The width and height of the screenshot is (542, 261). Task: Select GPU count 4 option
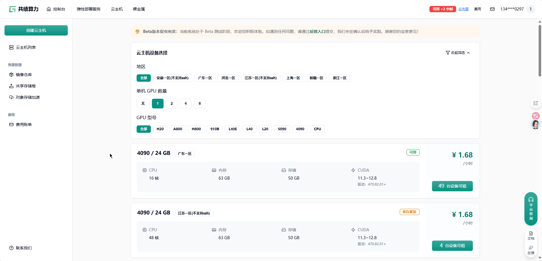[186, 104]
